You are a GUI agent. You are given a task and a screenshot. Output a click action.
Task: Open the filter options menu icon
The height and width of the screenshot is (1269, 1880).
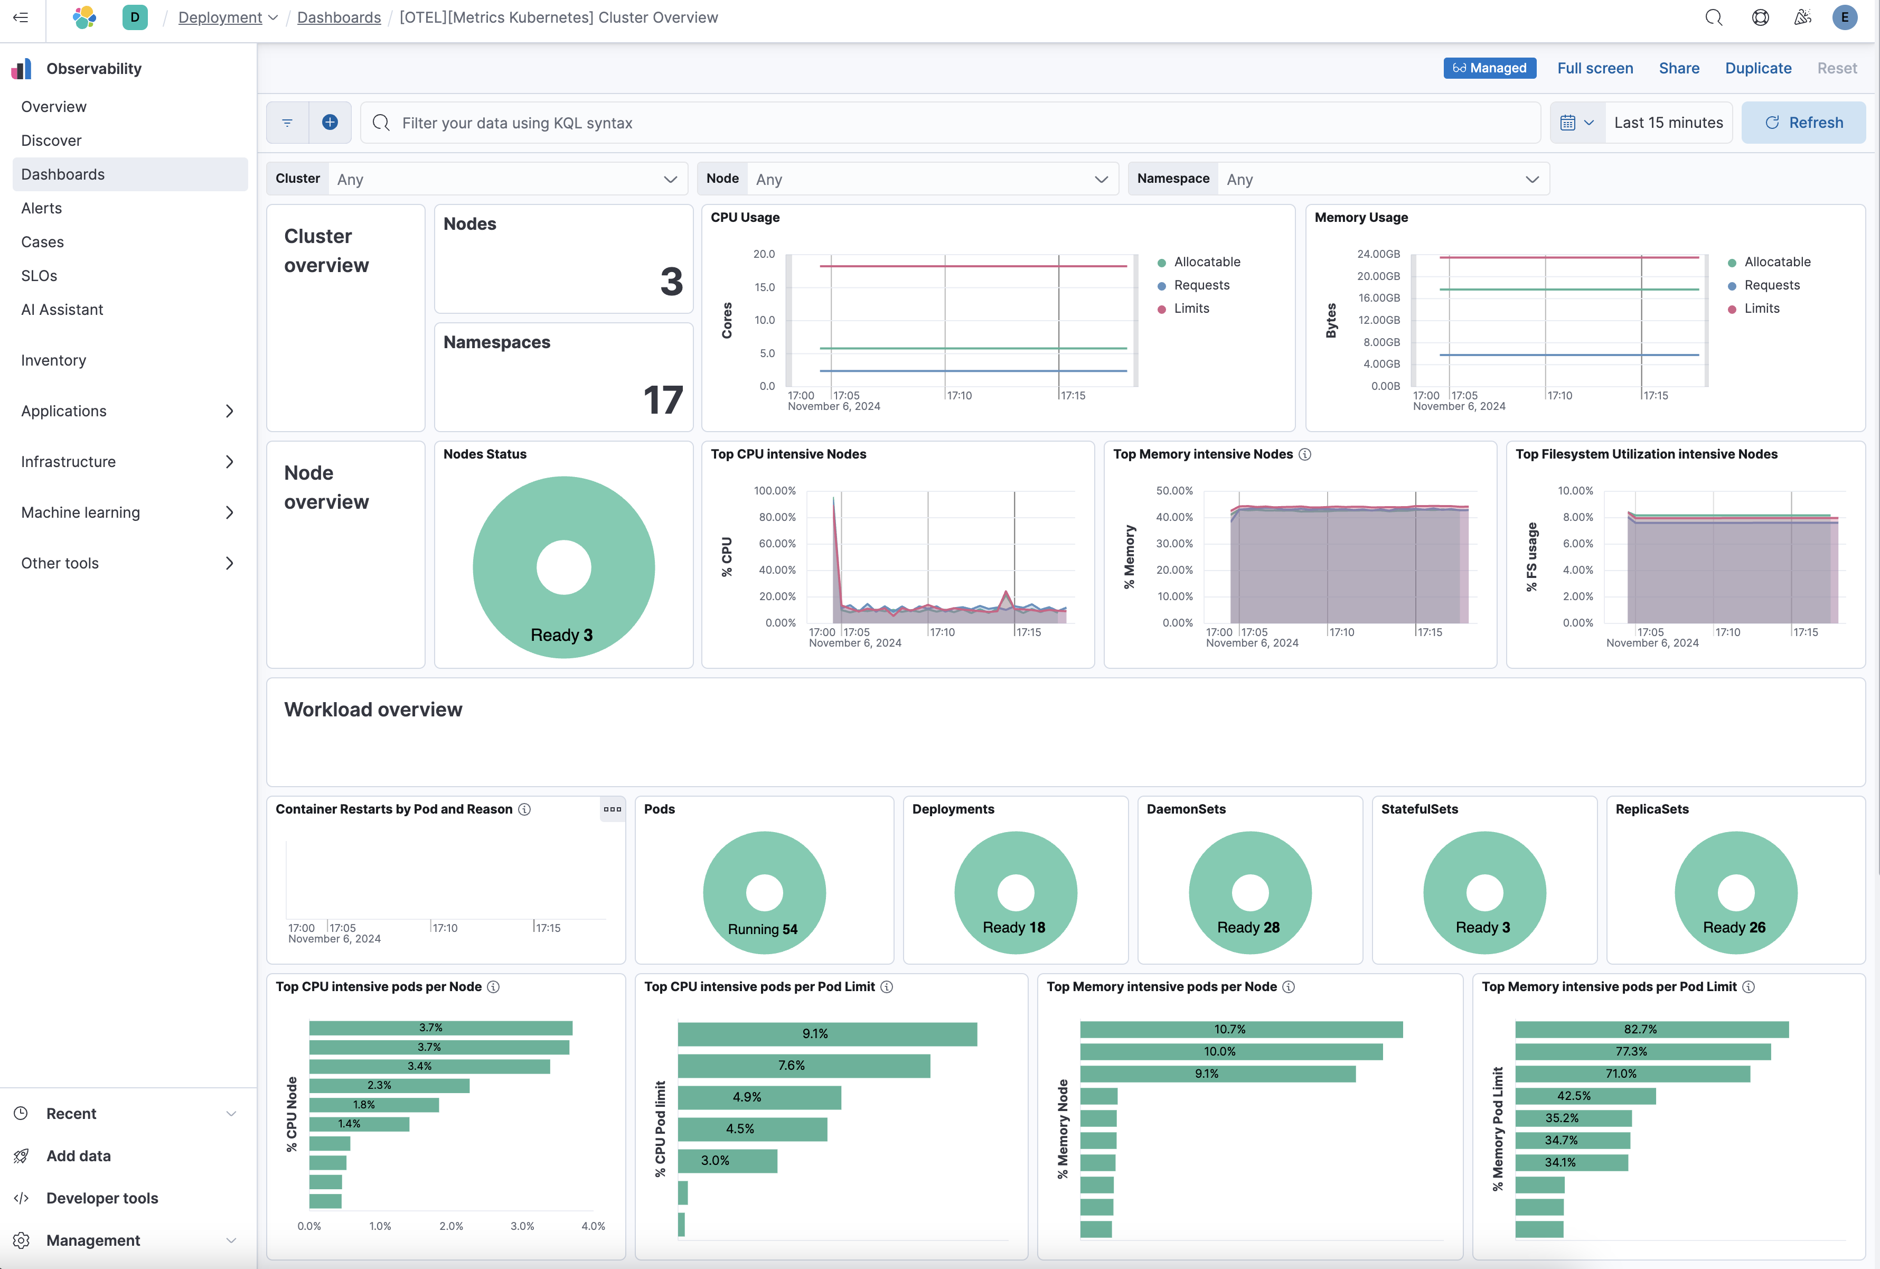pos(287,122)
